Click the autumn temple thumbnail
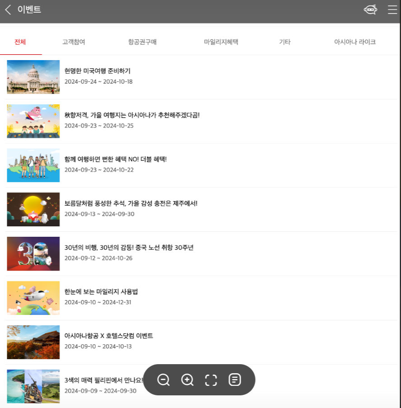 pos(33,342)
